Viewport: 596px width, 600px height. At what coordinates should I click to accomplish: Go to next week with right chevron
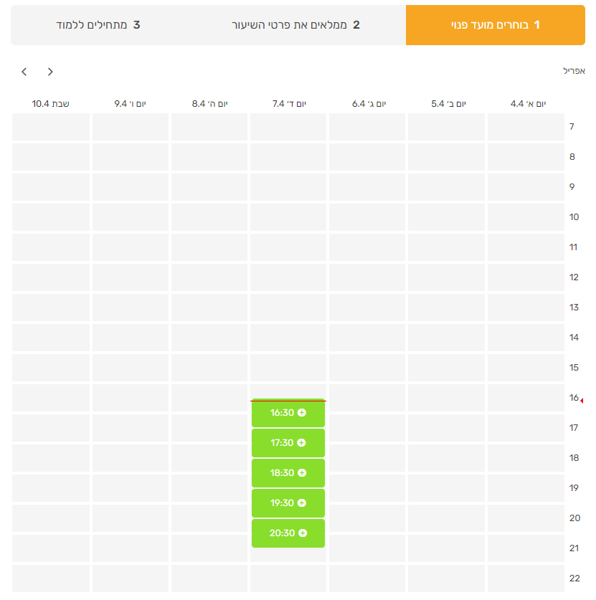tap(50, 72)
